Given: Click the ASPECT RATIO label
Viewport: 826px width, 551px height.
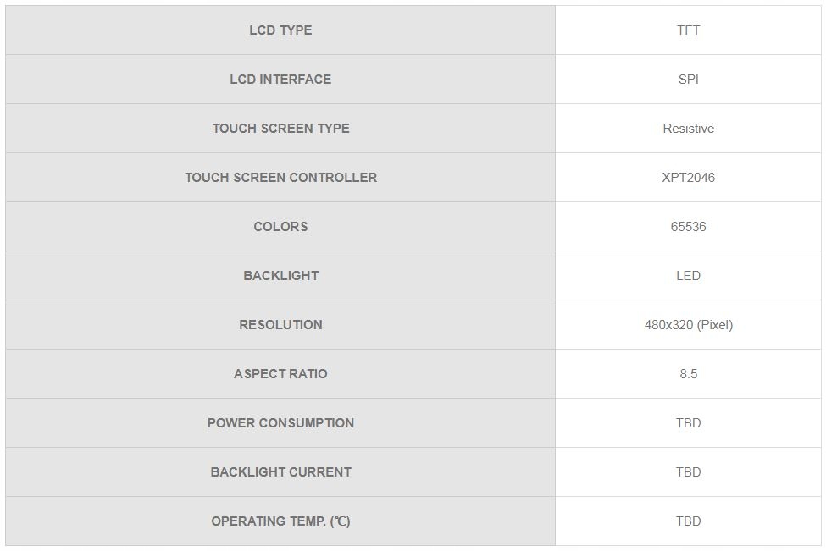Looking at the screenshot, I should (x=280, y=374).
